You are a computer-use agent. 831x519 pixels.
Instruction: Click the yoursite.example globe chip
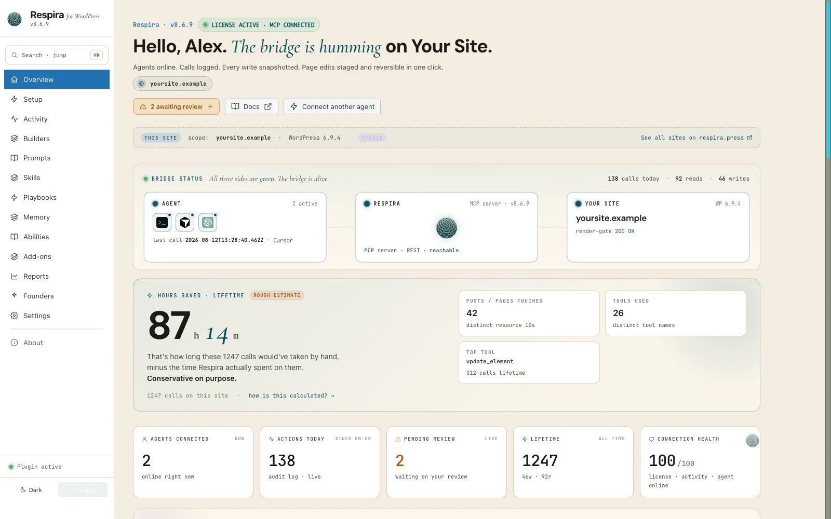pos(172,84)
